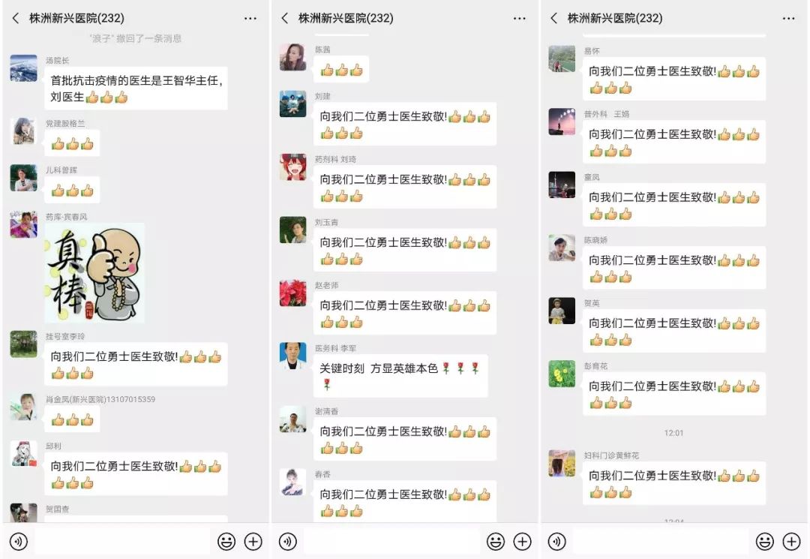810x559 pixels.
Task: Tap the message input field in the left panel
Action: [x=122, y=542]
